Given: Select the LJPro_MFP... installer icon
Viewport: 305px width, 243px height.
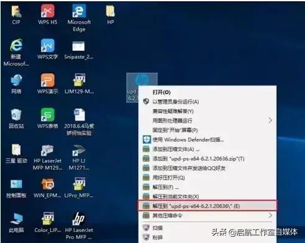Looking at the screenshot, I should coord(79,188).
